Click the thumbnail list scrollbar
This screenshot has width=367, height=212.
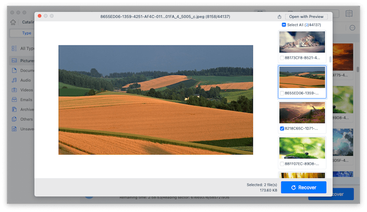click(330, 59)
